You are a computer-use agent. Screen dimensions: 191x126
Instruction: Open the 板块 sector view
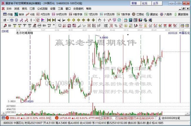[19, 14]
